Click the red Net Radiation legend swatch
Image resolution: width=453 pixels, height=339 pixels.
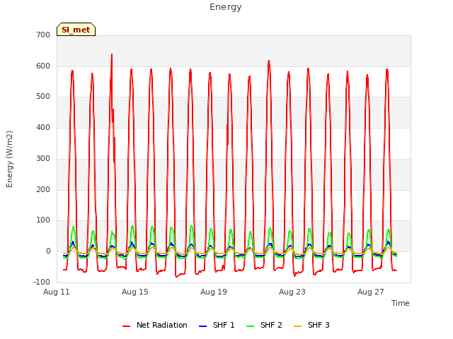point(126,326)
